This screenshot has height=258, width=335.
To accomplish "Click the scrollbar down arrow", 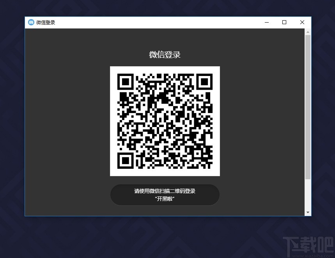I will click(x=308, y=212).
